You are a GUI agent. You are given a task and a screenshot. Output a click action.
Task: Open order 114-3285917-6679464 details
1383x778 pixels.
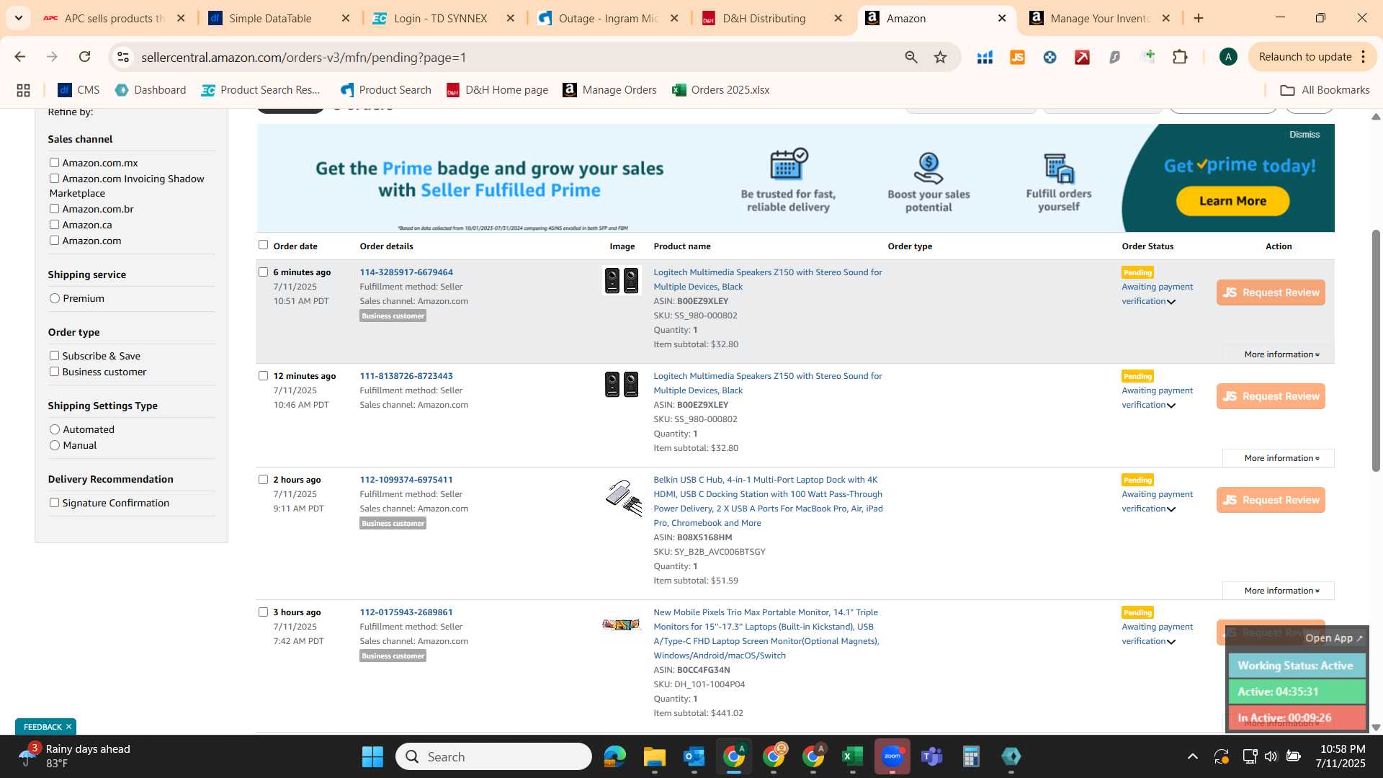pyautogui.click(x=406, y=272)
